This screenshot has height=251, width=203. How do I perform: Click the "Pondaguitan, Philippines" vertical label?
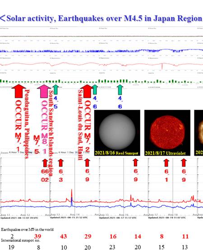[27, 124]
